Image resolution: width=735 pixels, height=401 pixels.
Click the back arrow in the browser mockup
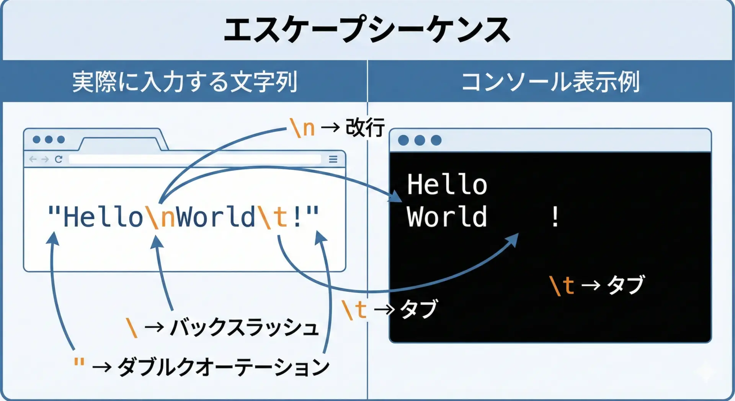tap(33, 159)
